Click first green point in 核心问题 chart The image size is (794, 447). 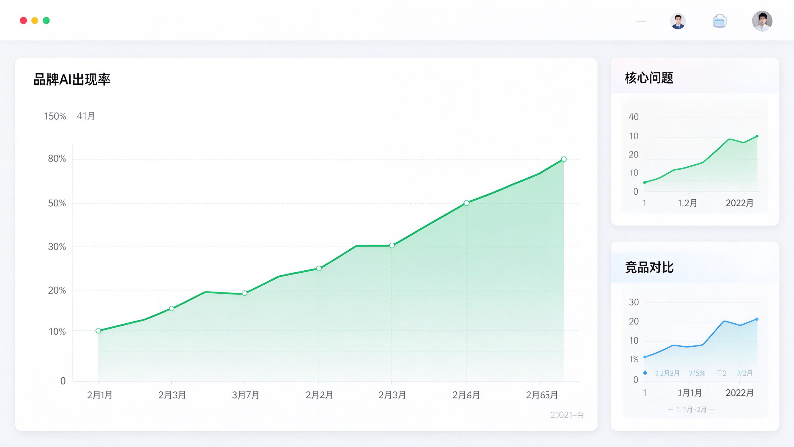645,182
